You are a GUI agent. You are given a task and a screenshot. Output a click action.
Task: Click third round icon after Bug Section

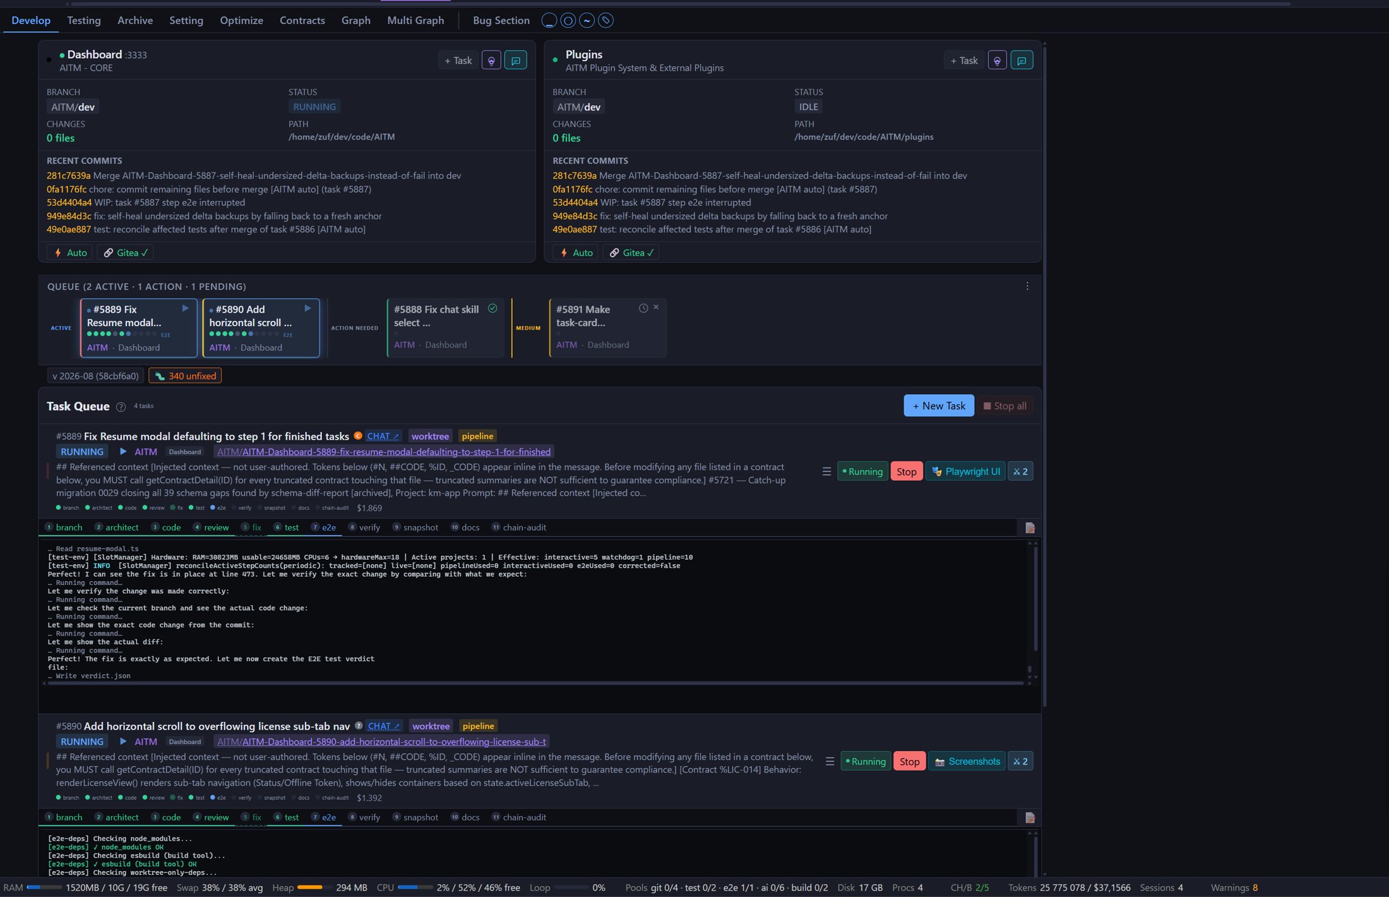(x=587, y=21)
